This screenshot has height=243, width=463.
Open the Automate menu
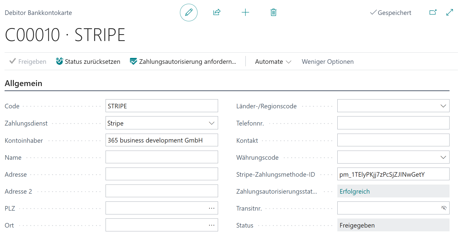[x=273, y=62]
